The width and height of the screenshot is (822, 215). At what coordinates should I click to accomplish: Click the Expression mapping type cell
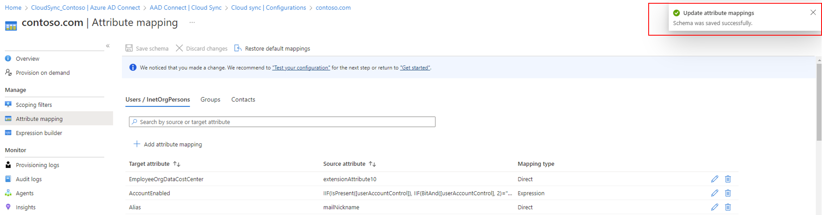[531, 193]
